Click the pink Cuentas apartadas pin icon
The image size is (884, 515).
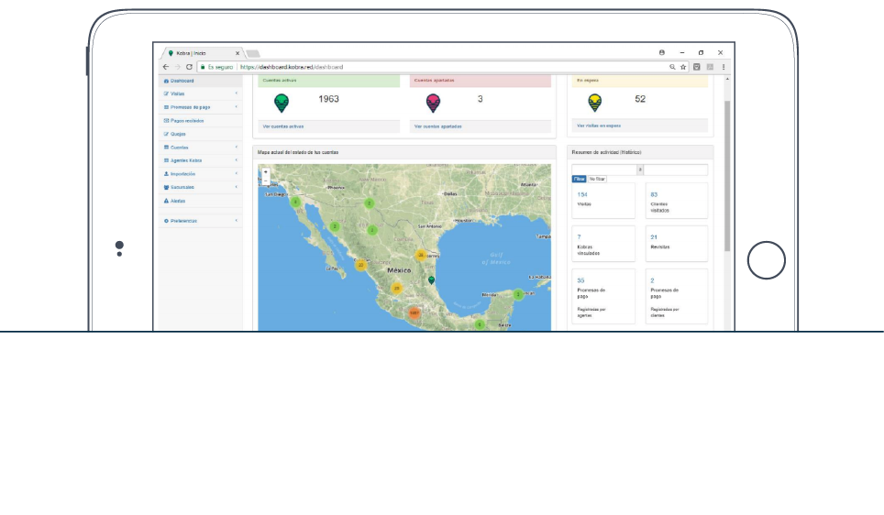click(433, 103)
